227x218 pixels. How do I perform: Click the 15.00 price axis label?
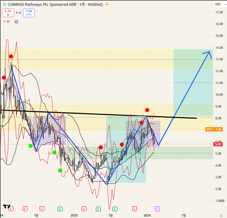coord(219,36)
